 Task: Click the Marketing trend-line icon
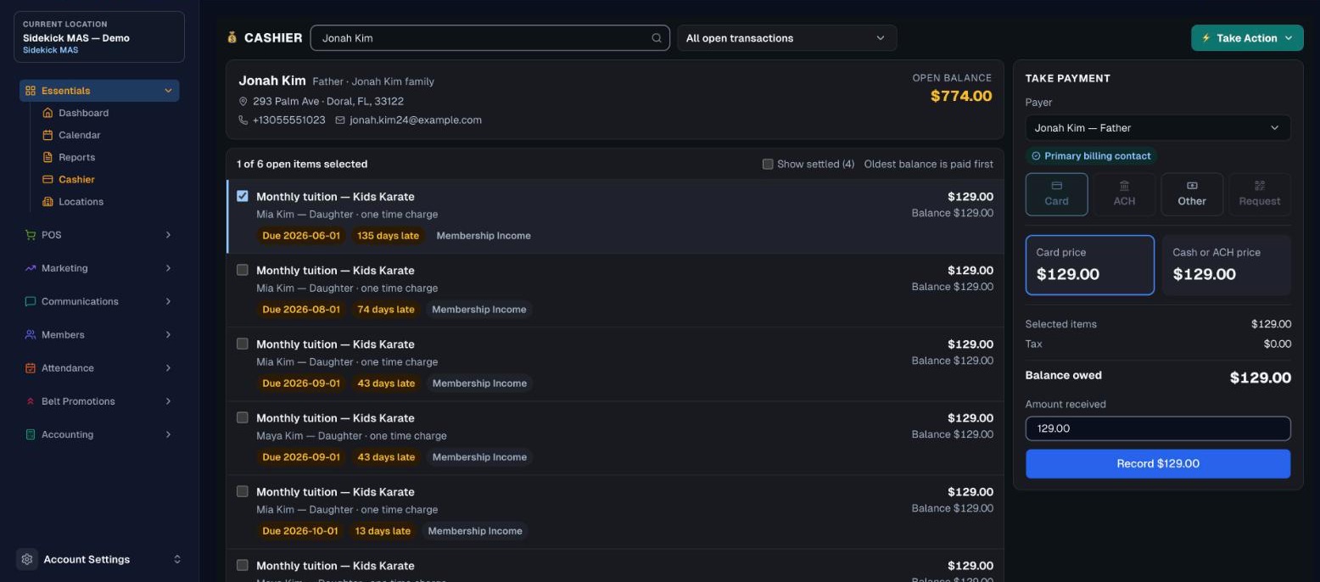pyautogui.click(x=31, y=268)
